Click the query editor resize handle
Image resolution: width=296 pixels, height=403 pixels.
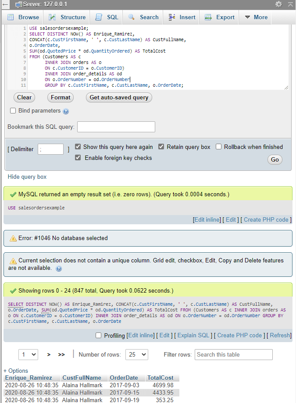(x=286, y=87)
